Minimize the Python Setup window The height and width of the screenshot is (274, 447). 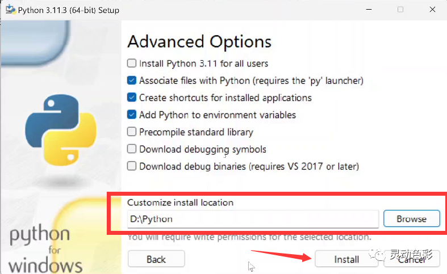click(369, 10)
